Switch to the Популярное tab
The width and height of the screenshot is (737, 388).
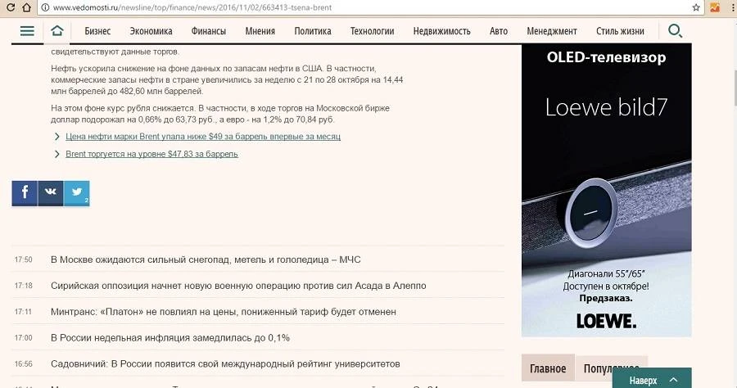click(611, 368)
